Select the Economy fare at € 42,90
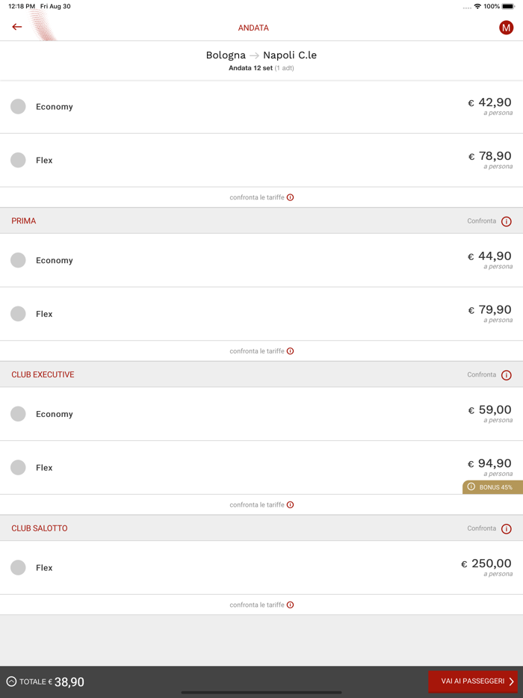 coord(19,107)
